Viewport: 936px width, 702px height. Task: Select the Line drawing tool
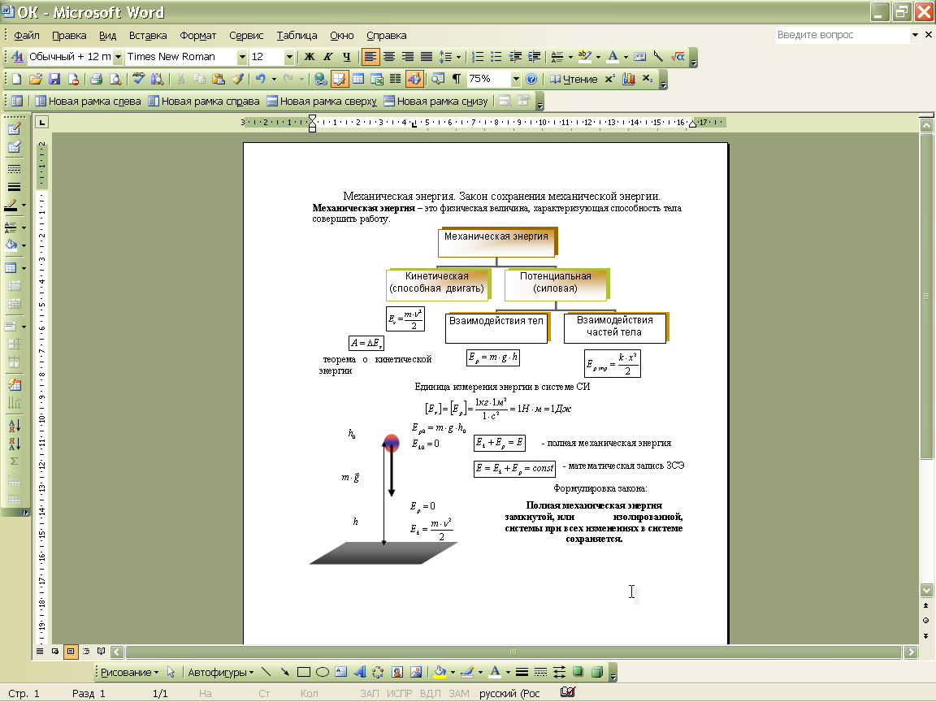point(266,672)
